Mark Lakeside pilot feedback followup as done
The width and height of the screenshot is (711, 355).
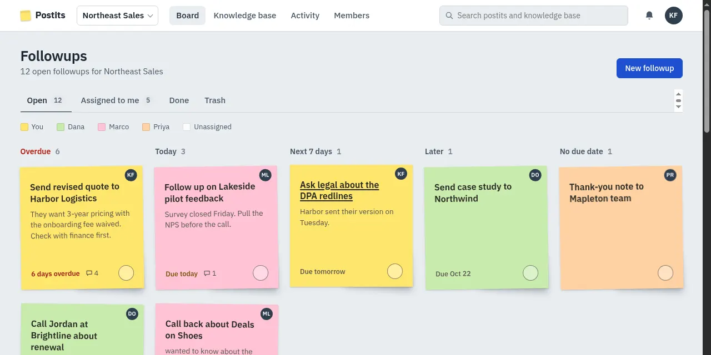261,273
